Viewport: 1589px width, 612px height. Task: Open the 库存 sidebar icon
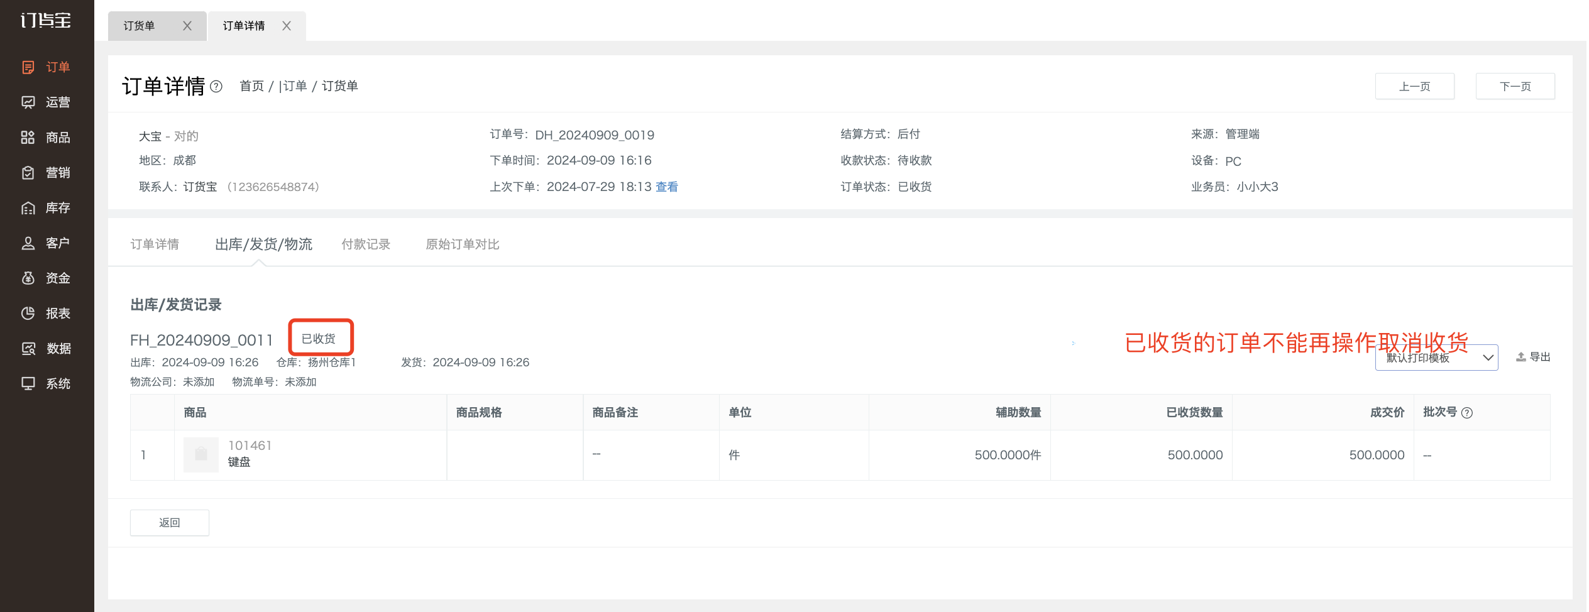pos(28,208)
